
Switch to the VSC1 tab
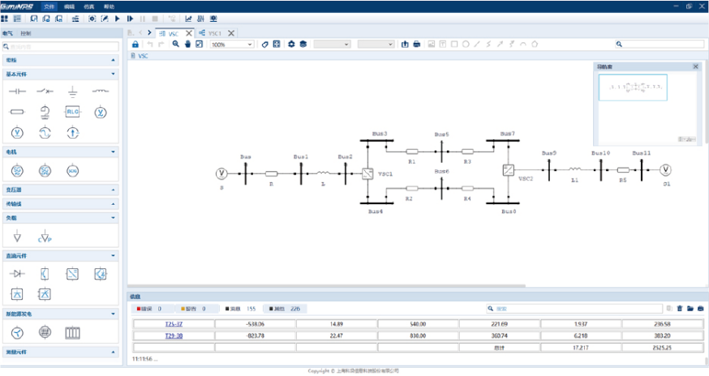click(x=214, y=33)
